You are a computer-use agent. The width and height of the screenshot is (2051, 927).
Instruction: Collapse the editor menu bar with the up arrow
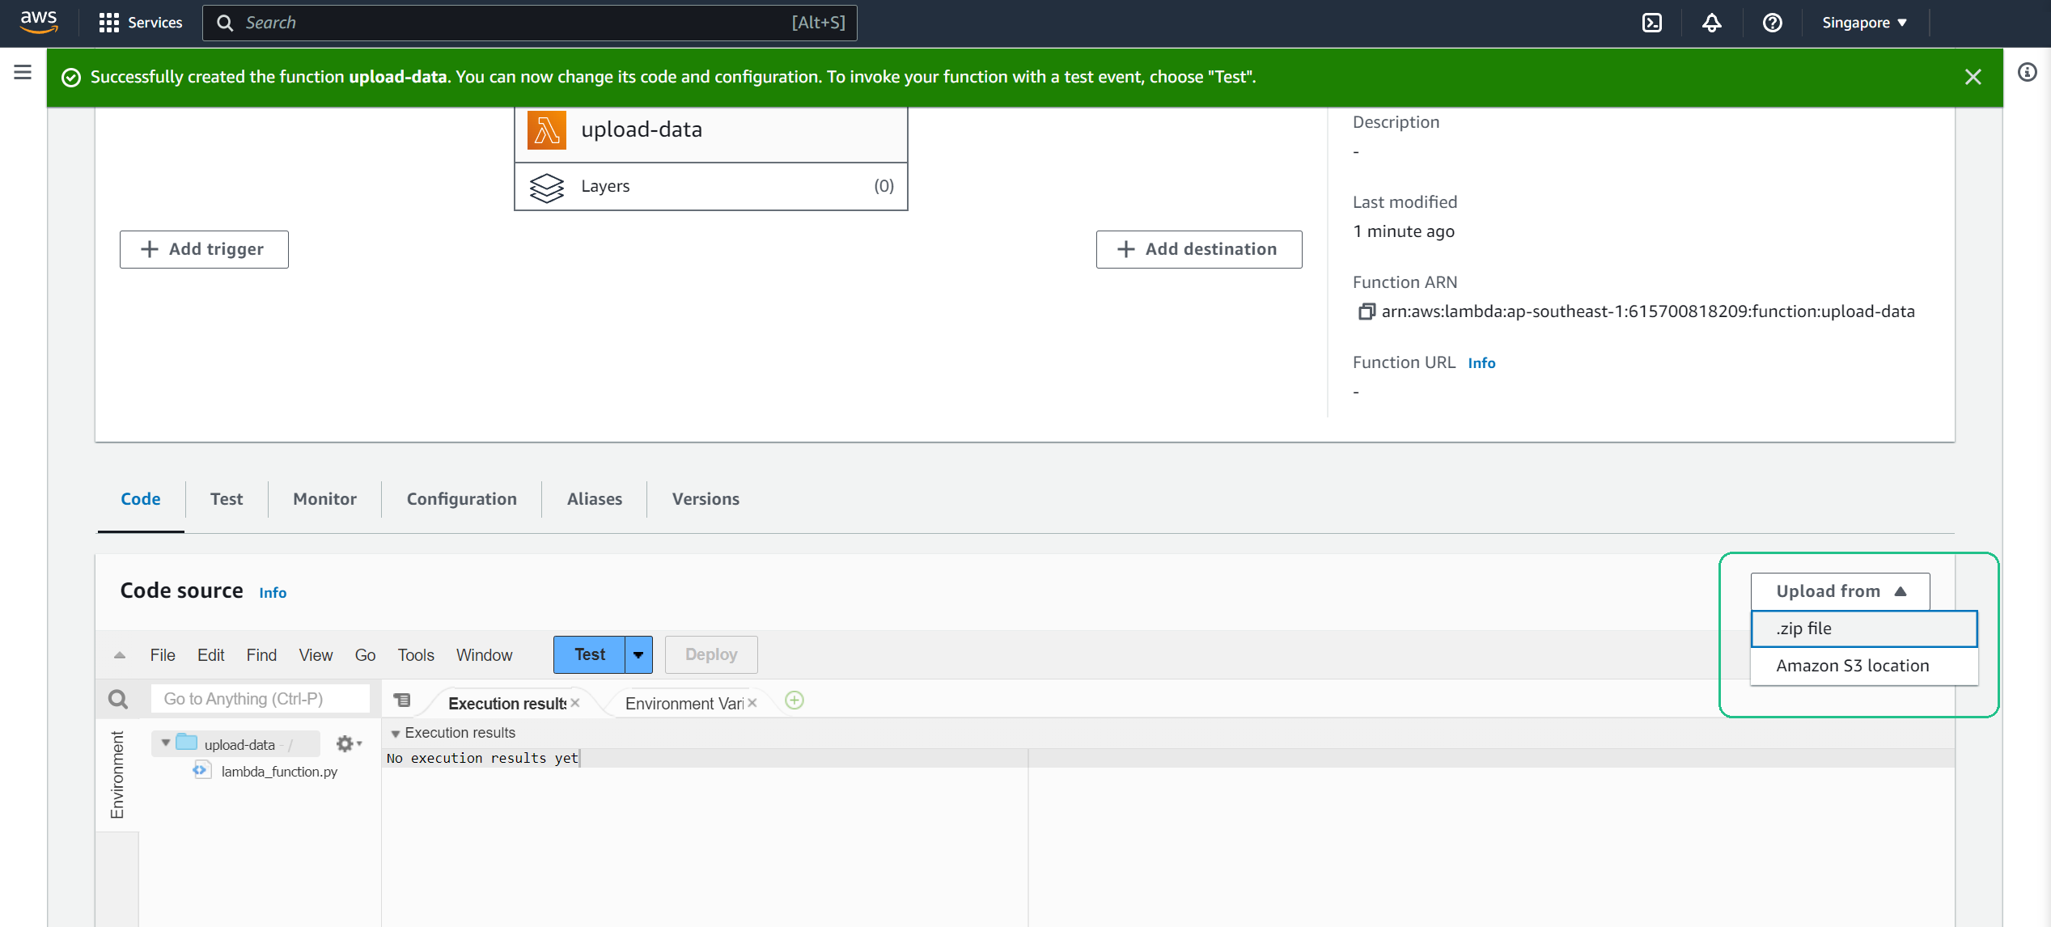click(x=119, y=655)
